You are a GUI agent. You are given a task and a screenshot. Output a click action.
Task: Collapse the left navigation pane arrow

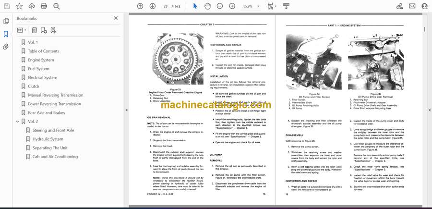(126, 110)
